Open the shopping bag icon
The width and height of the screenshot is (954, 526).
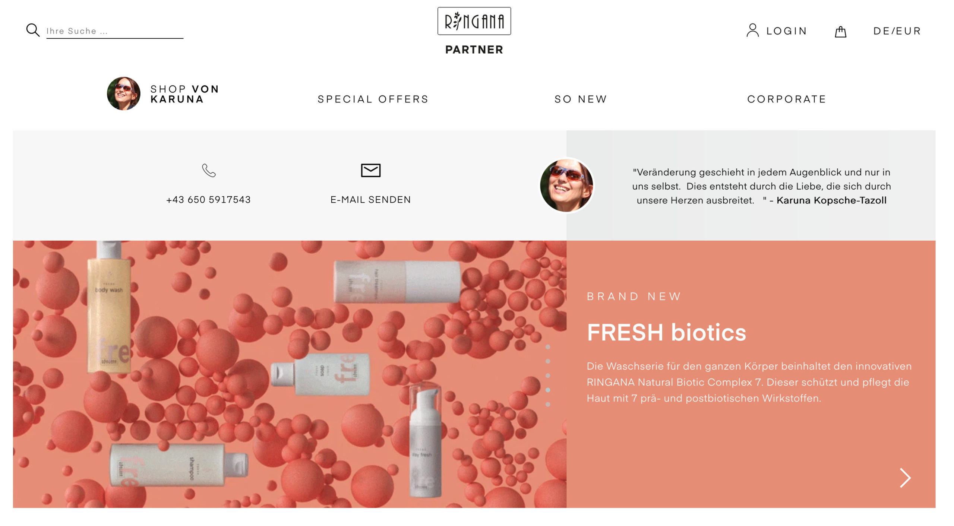click(840, 32)
